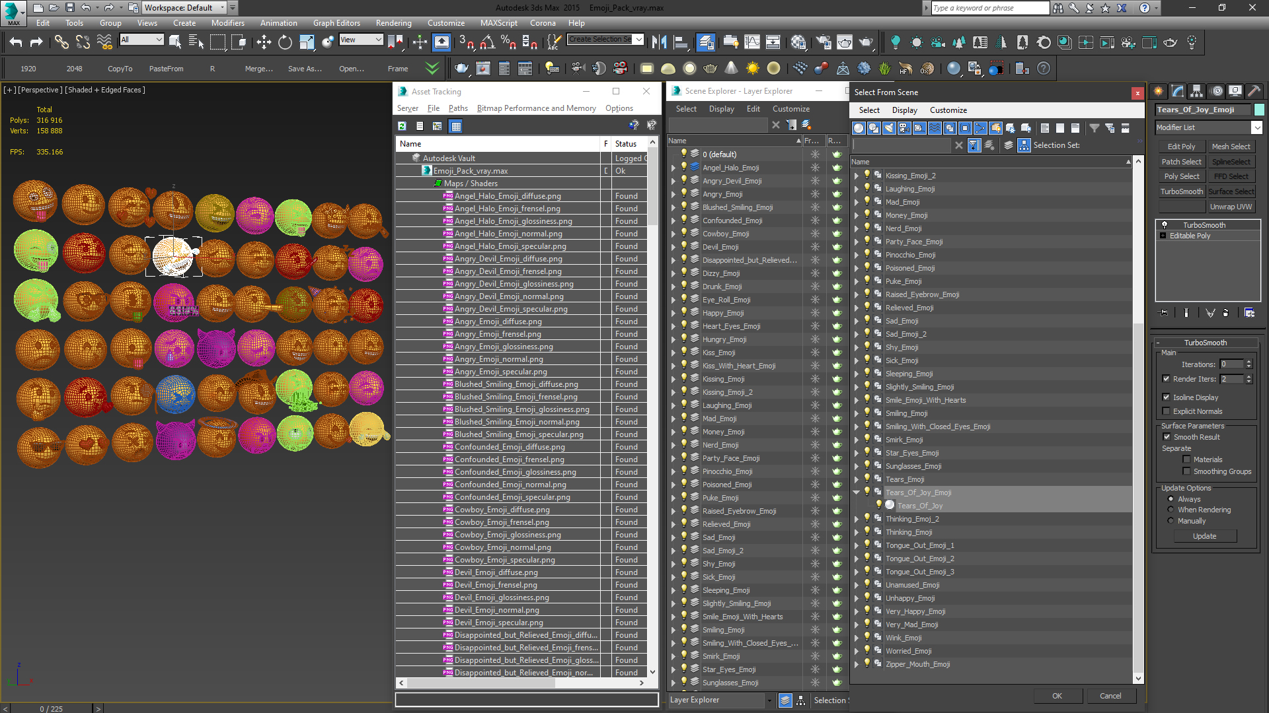Click Display Geometry sphere filter in Select From Scene
Viewport: 1269px width, 713px height.
[x=859, y=128]
